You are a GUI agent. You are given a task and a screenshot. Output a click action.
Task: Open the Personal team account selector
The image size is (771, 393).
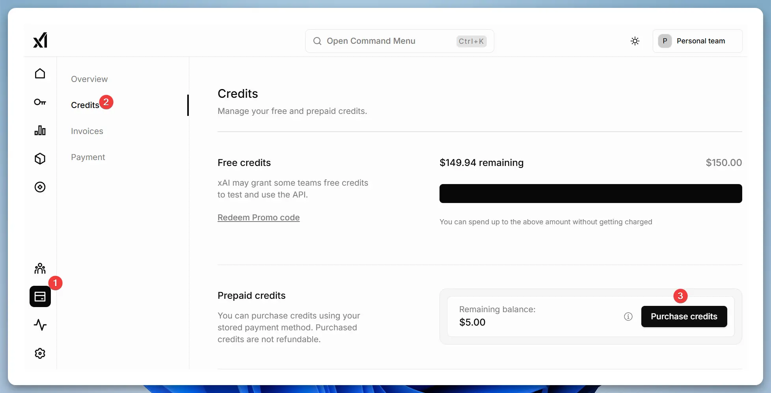click(697, 41)
